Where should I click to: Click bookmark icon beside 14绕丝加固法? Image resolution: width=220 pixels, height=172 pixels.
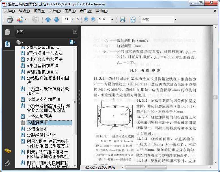[x=23, y=116]
